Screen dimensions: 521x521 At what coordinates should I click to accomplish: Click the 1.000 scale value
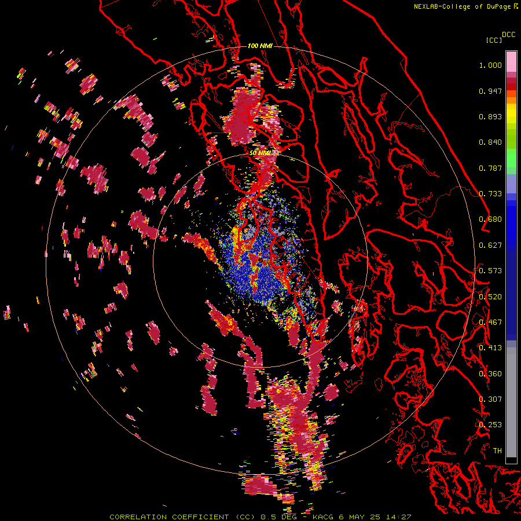(490, 65)
